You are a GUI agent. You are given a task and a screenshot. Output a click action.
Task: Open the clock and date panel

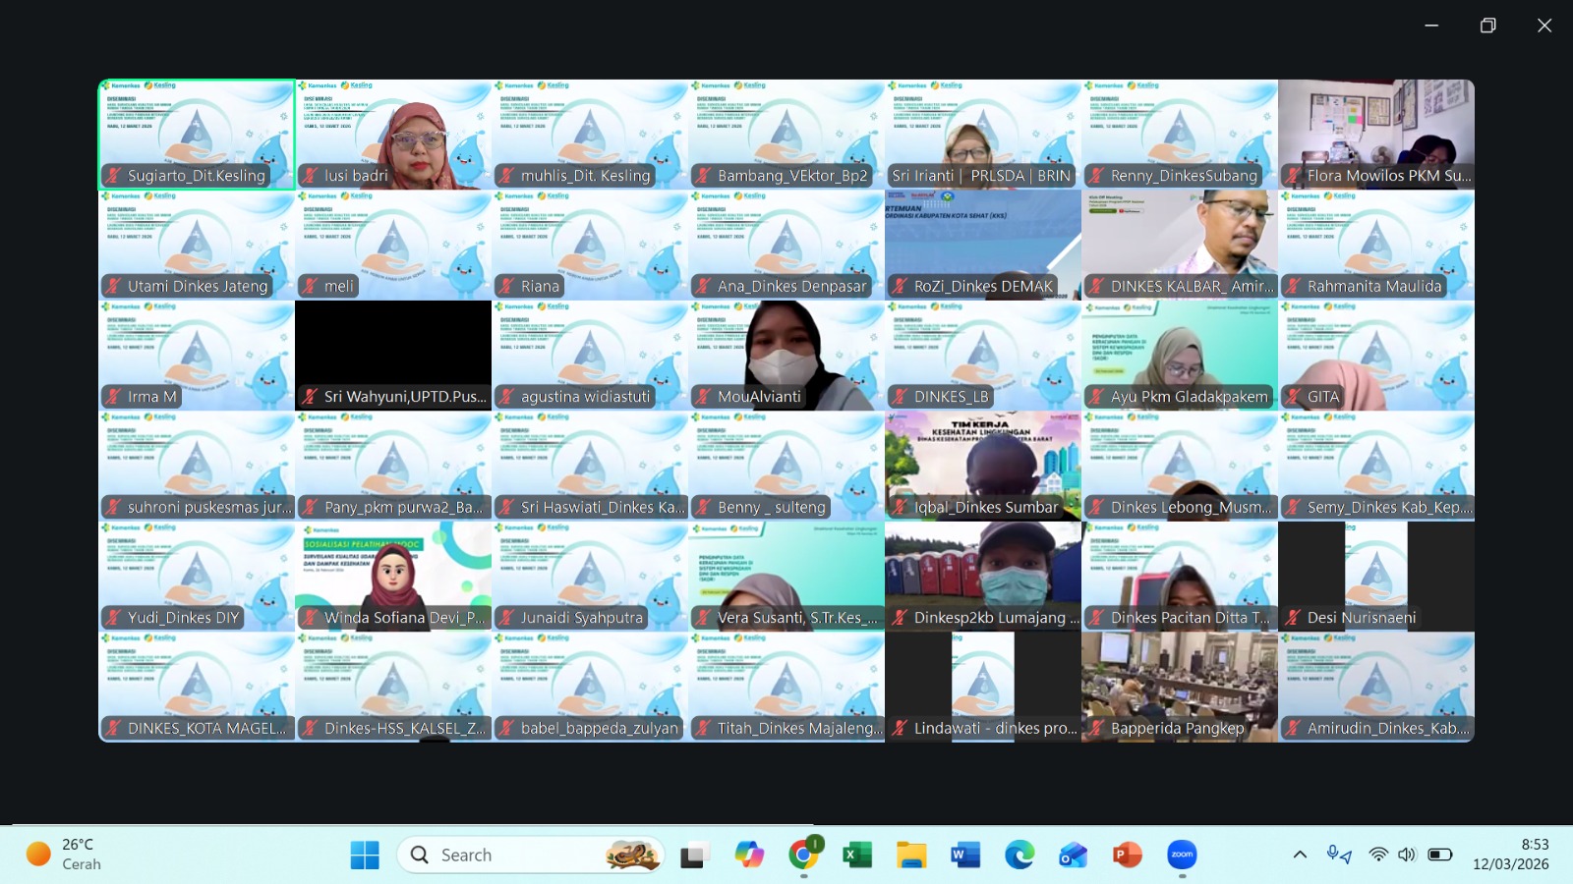(1510, 855)
